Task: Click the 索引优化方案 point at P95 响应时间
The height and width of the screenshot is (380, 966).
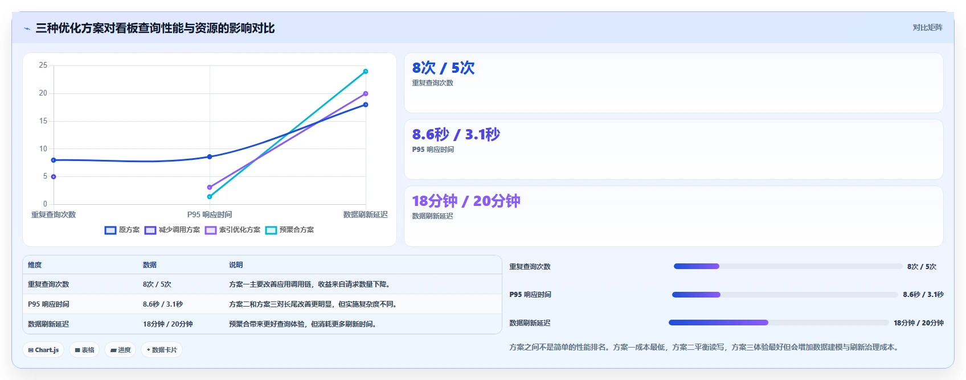Action: pos(210,187)
